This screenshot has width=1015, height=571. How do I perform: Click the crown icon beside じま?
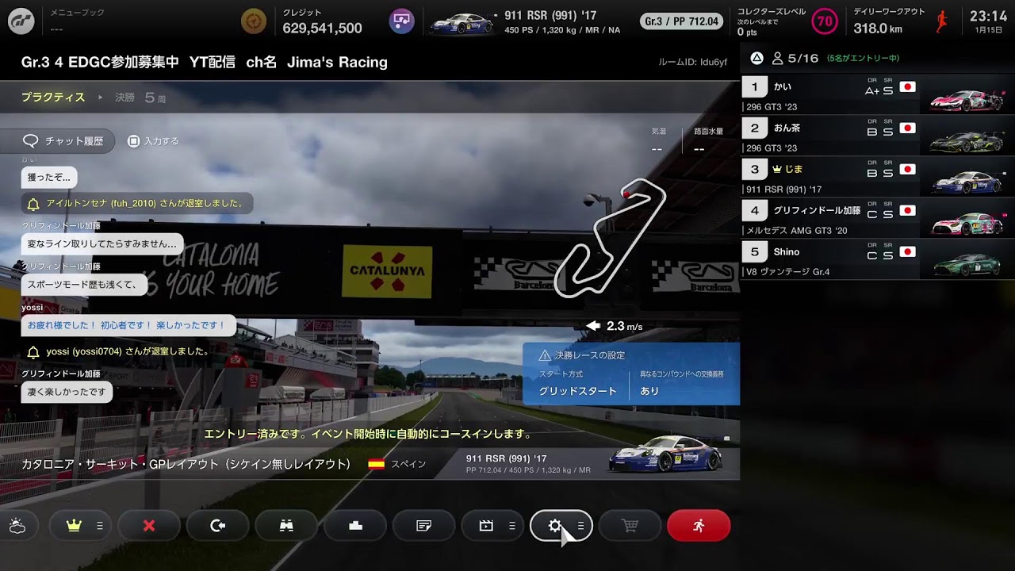pyautogui.click(x=777, y=169)
